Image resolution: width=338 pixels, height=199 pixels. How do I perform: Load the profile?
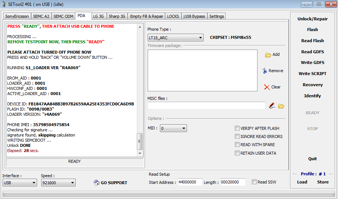coord(302,182)
